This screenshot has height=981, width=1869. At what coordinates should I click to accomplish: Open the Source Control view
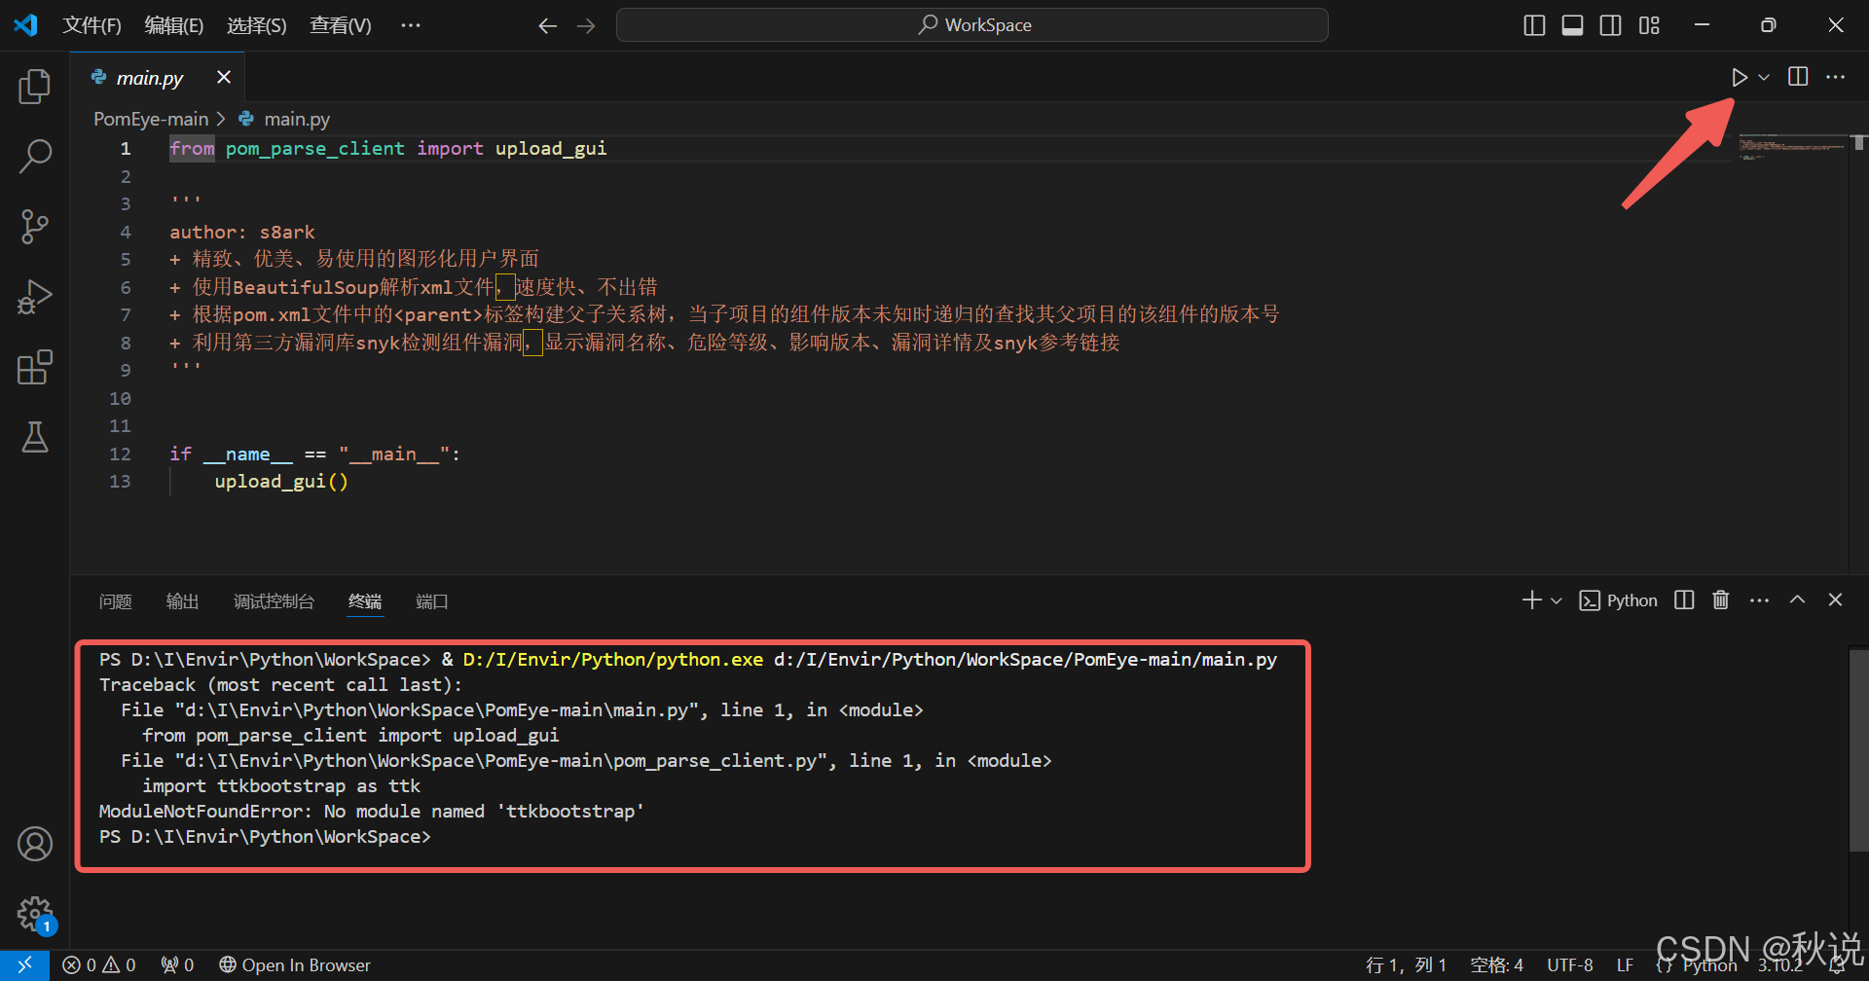click(x=35, y=227)
